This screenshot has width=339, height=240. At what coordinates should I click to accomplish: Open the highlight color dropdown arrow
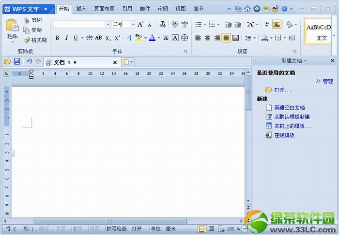[x=145, y=38]
